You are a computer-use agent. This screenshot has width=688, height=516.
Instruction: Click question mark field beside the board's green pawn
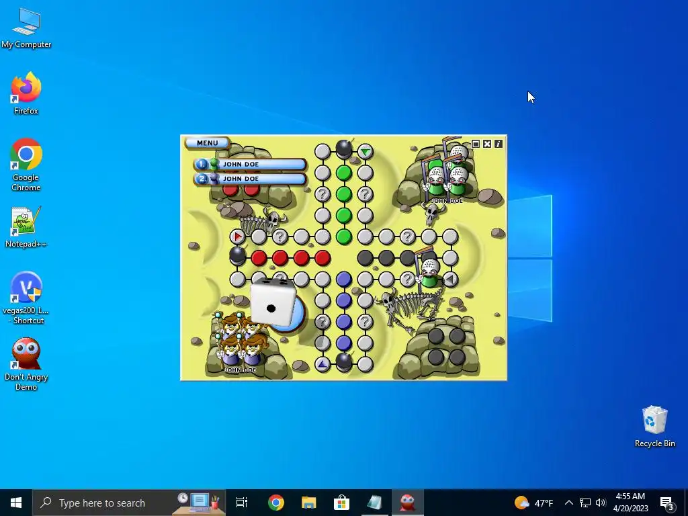pyautogui.click(x=408, y=279)
